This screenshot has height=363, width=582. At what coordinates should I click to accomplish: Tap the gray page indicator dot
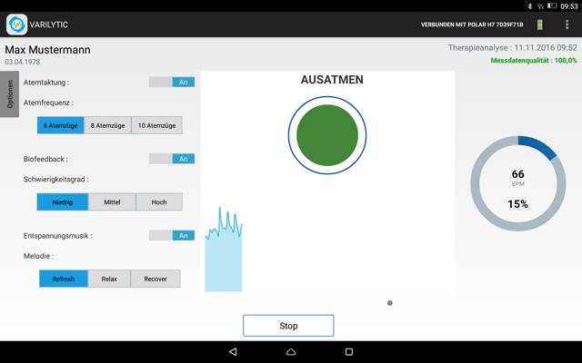pyautogui.click(x=390, y=303)
